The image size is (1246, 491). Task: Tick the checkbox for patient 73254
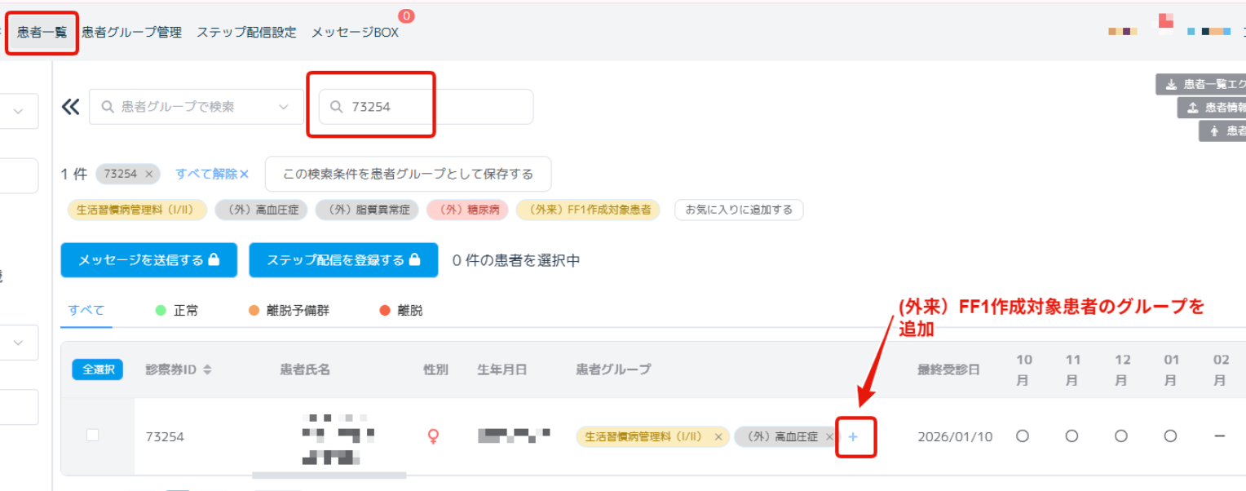pyautogui.click(x=92, y=436)
